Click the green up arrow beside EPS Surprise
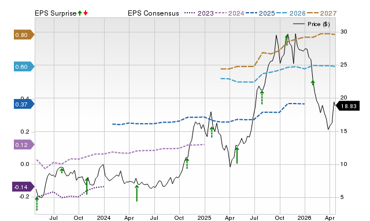 [x=80, y=13]
